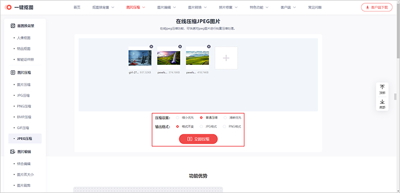Click the 937.32KB file size text
This screenshot has height=193, width=400.
tap(145, 72)
